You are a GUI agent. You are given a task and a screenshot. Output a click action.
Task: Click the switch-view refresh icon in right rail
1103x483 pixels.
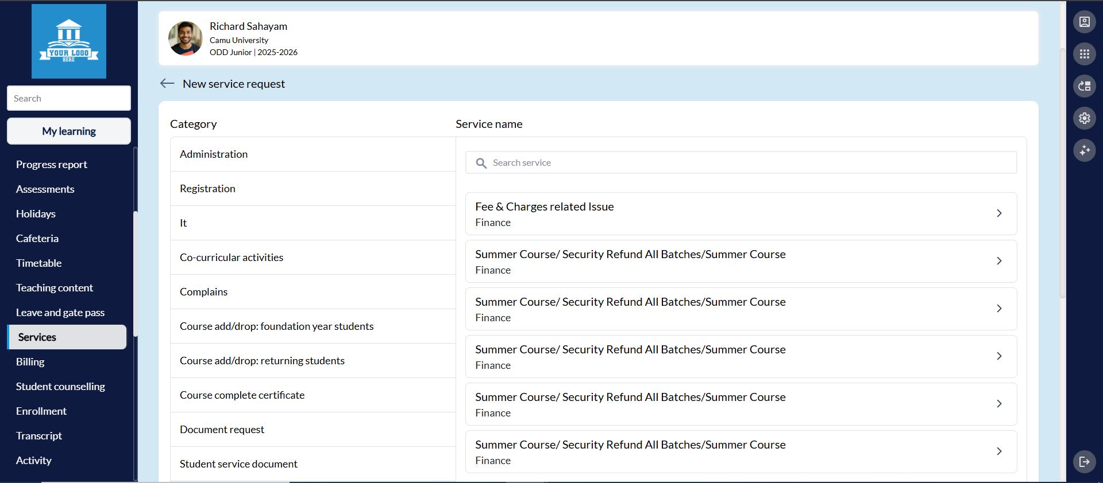(1084, 86)
